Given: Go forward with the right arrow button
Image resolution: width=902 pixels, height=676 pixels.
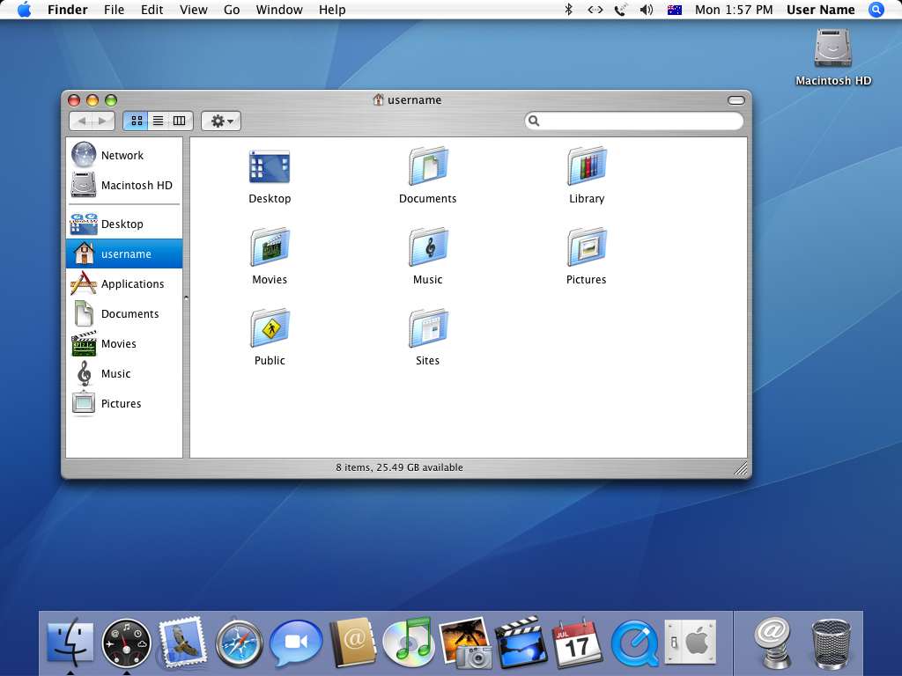Looking at the screenshot, I should [103, 121].
